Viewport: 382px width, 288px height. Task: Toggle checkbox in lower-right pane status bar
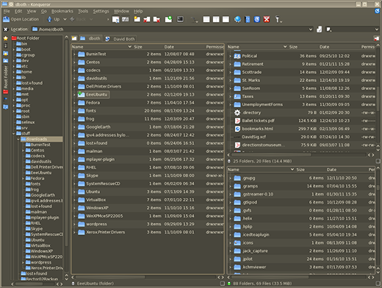pos(378,284)
